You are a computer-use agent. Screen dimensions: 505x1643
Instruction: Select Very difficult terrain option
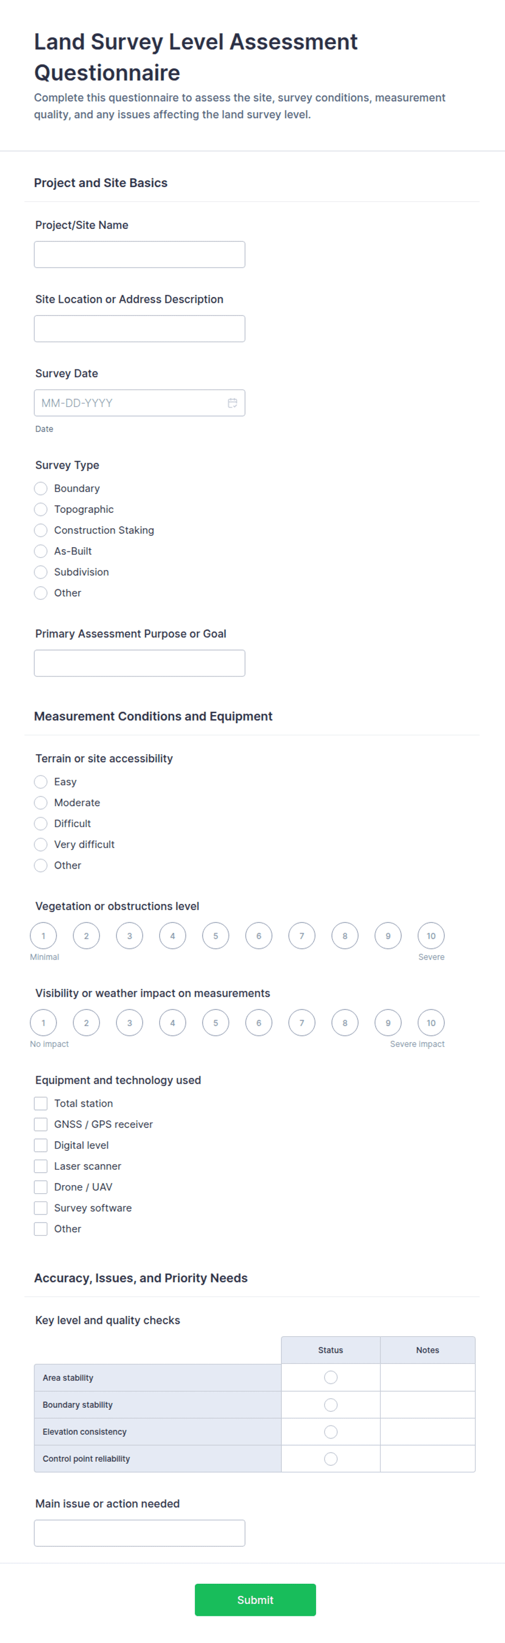41,845
